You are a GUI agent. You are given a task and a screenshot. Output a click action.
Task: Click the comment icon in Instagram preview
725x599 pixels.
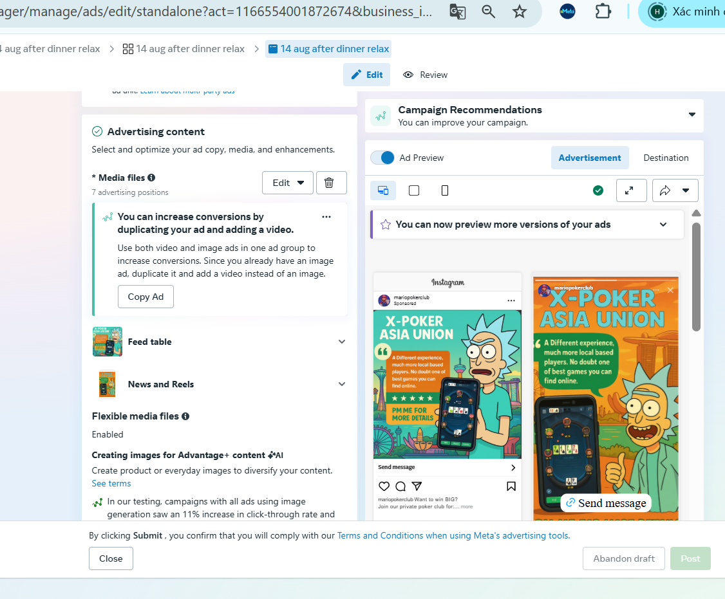[x=400, y=486]
